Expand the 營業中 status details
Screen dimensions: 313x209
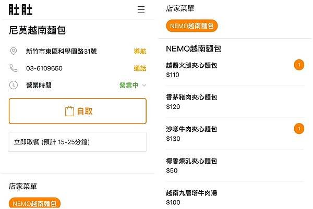[x=129, y=85]
